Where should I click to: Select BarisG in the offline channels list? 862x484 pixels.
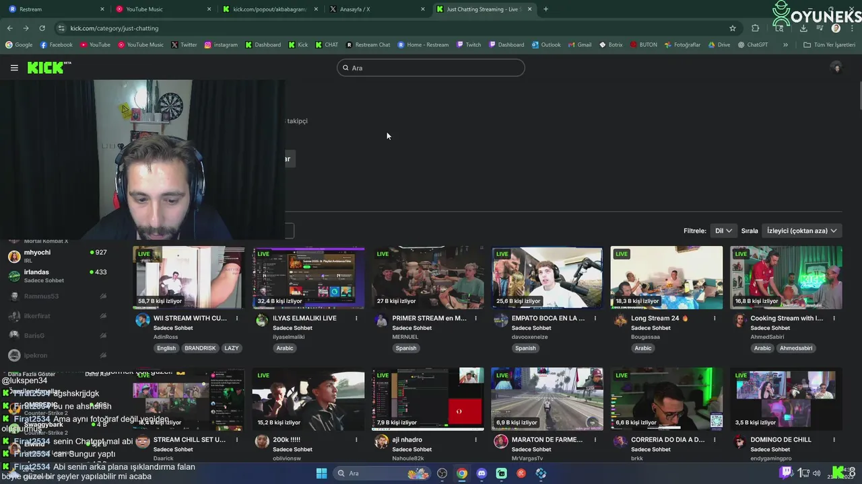[x=57, y=335]
